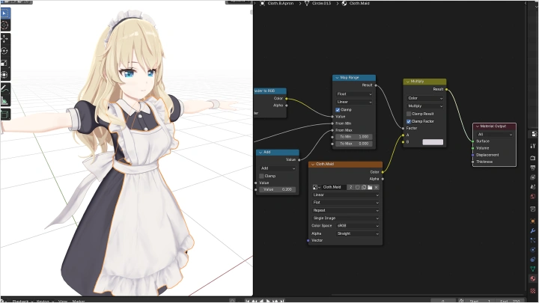The height and width of the screenshot is (303, 539).
Task: Open the Object Constraints properties tab
Action: [x=533, y=260]
